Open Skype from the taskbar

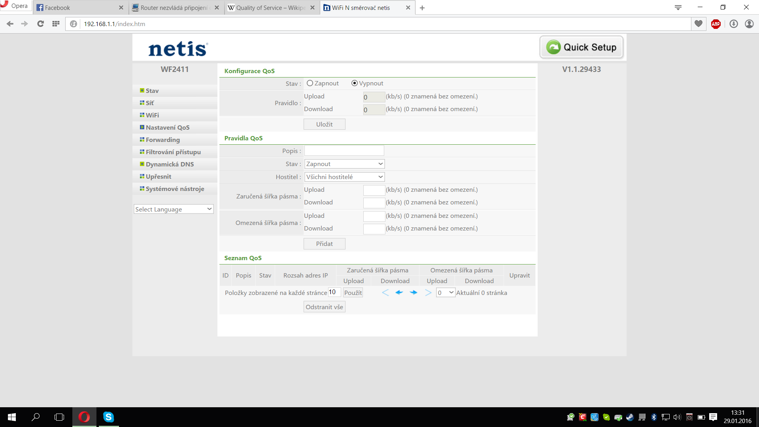tap(108, 417)
